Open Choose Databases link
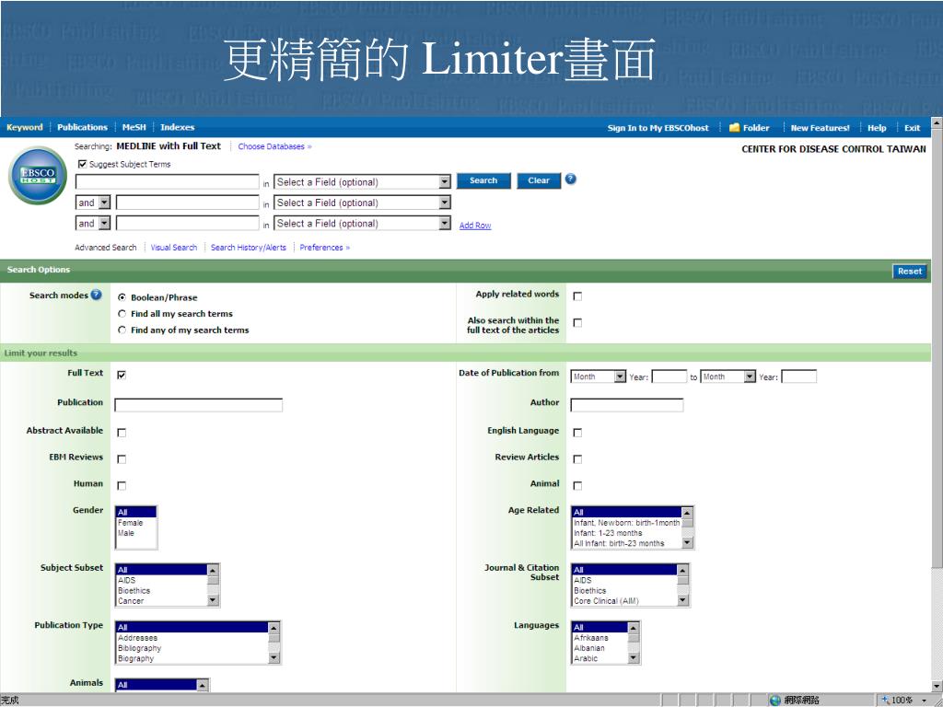943x707 pixels. click(x=274, y=146)
